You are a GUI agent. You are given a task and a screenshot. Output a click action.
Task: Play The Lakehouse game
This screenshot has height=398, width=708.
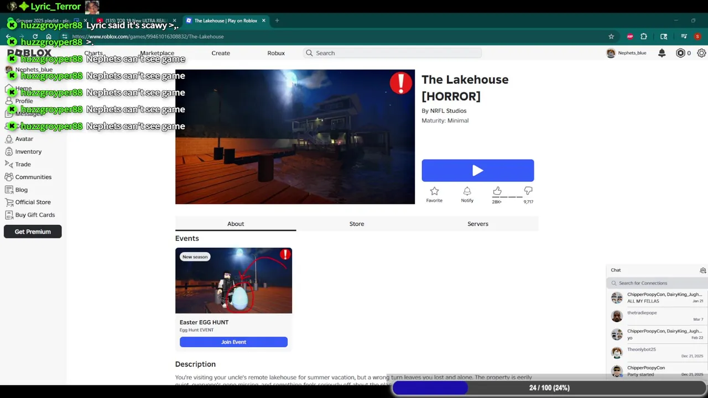point(478,170)
